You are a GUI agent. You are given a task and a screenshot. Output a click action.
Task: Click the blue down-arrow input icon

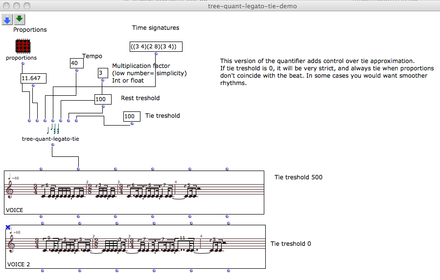(8, 19)
